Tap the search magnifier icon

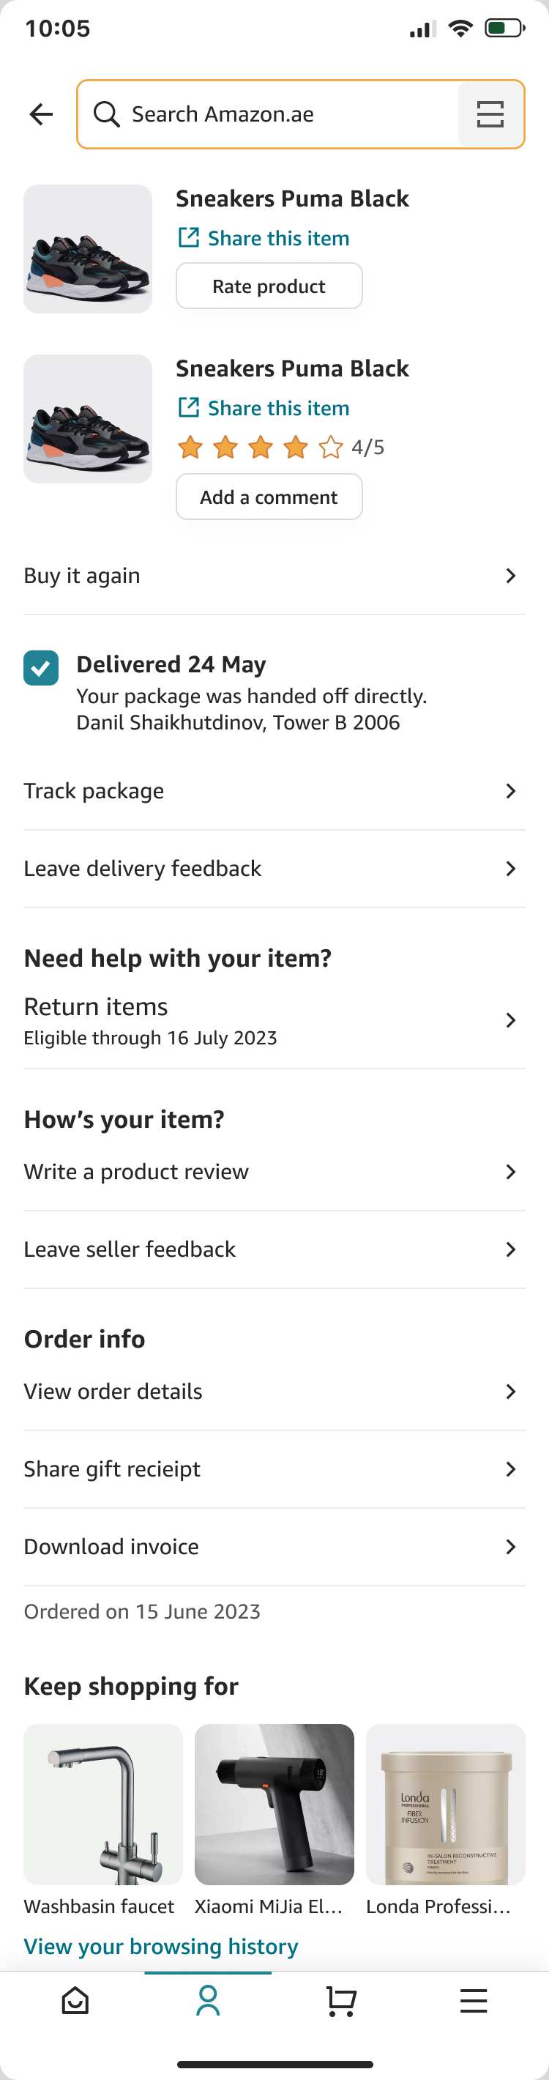[107, 115]
